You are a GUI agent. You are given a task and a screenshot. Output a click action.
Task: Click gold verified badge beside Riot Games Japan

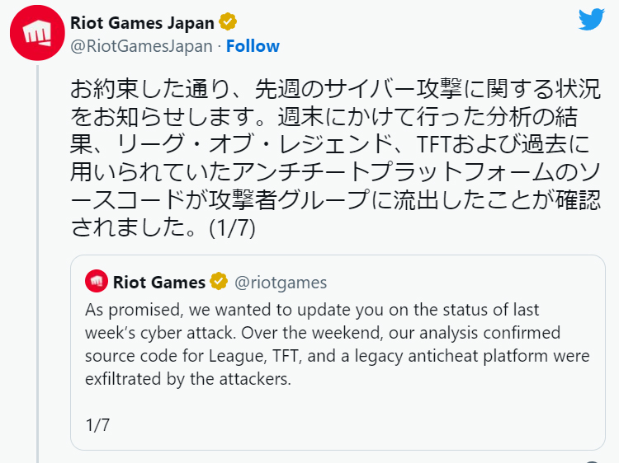[x=228, y=21]
